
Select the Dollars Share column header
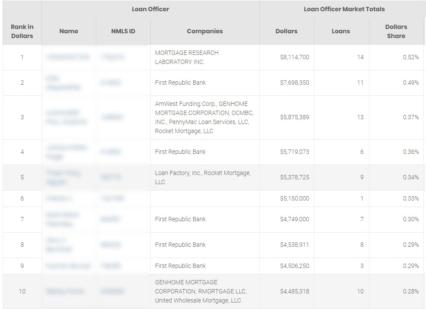396,31
